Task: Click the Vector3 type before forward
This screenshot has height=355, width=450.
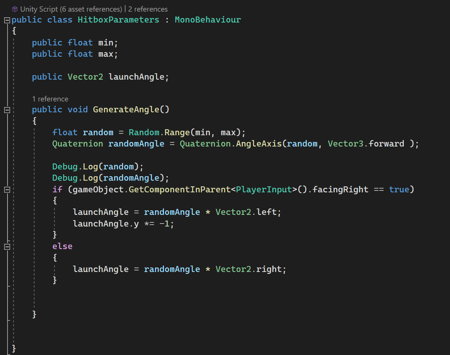Action: coord(346,144)
